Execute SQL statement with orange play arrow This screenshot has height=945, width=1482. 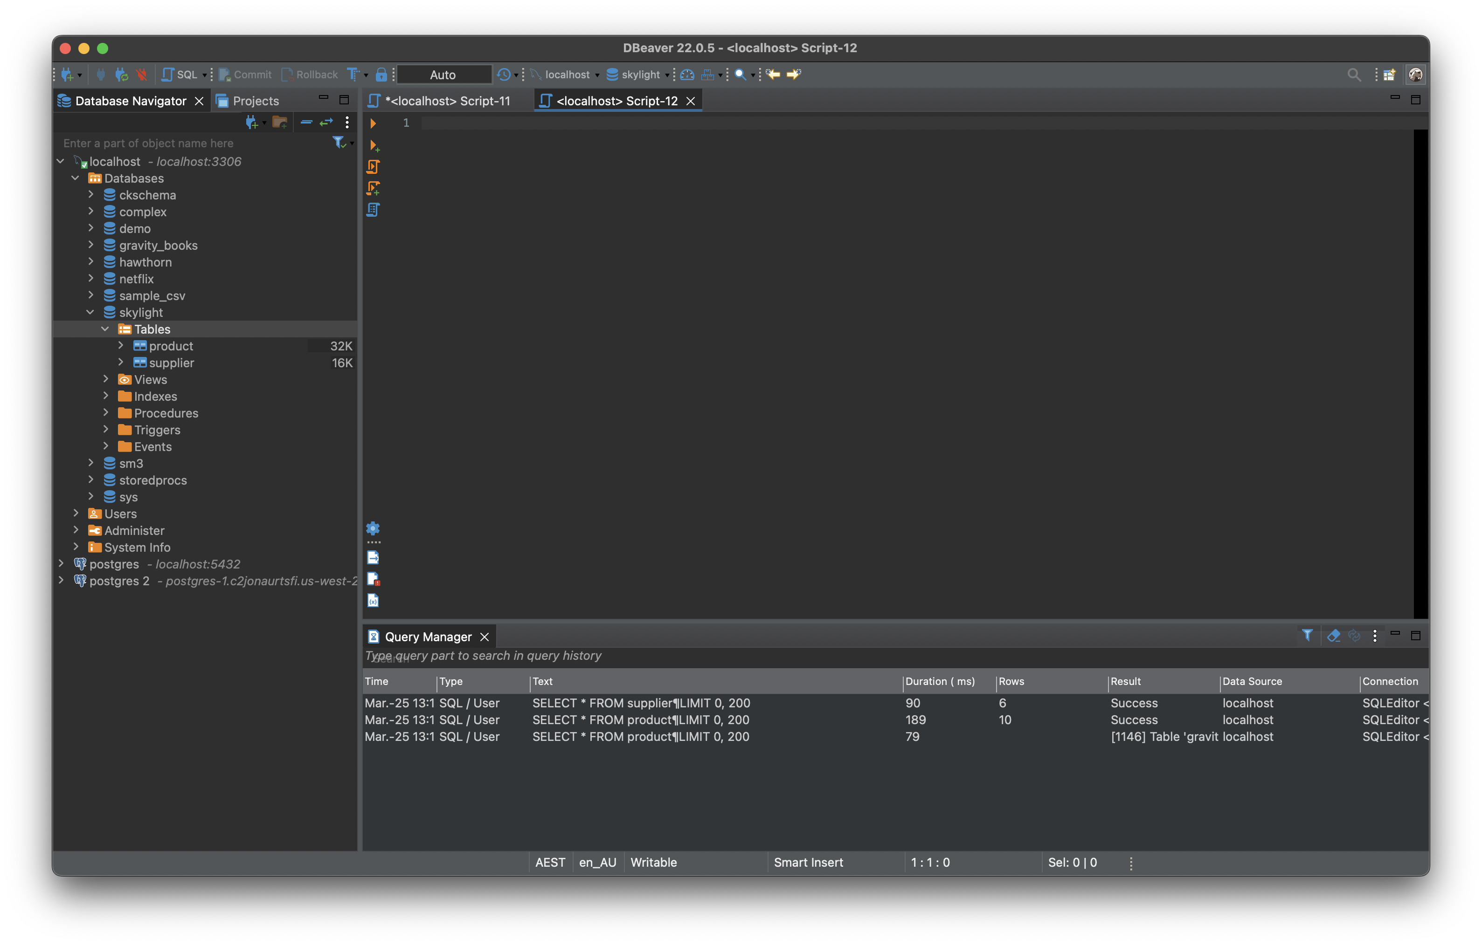point(372,123)
